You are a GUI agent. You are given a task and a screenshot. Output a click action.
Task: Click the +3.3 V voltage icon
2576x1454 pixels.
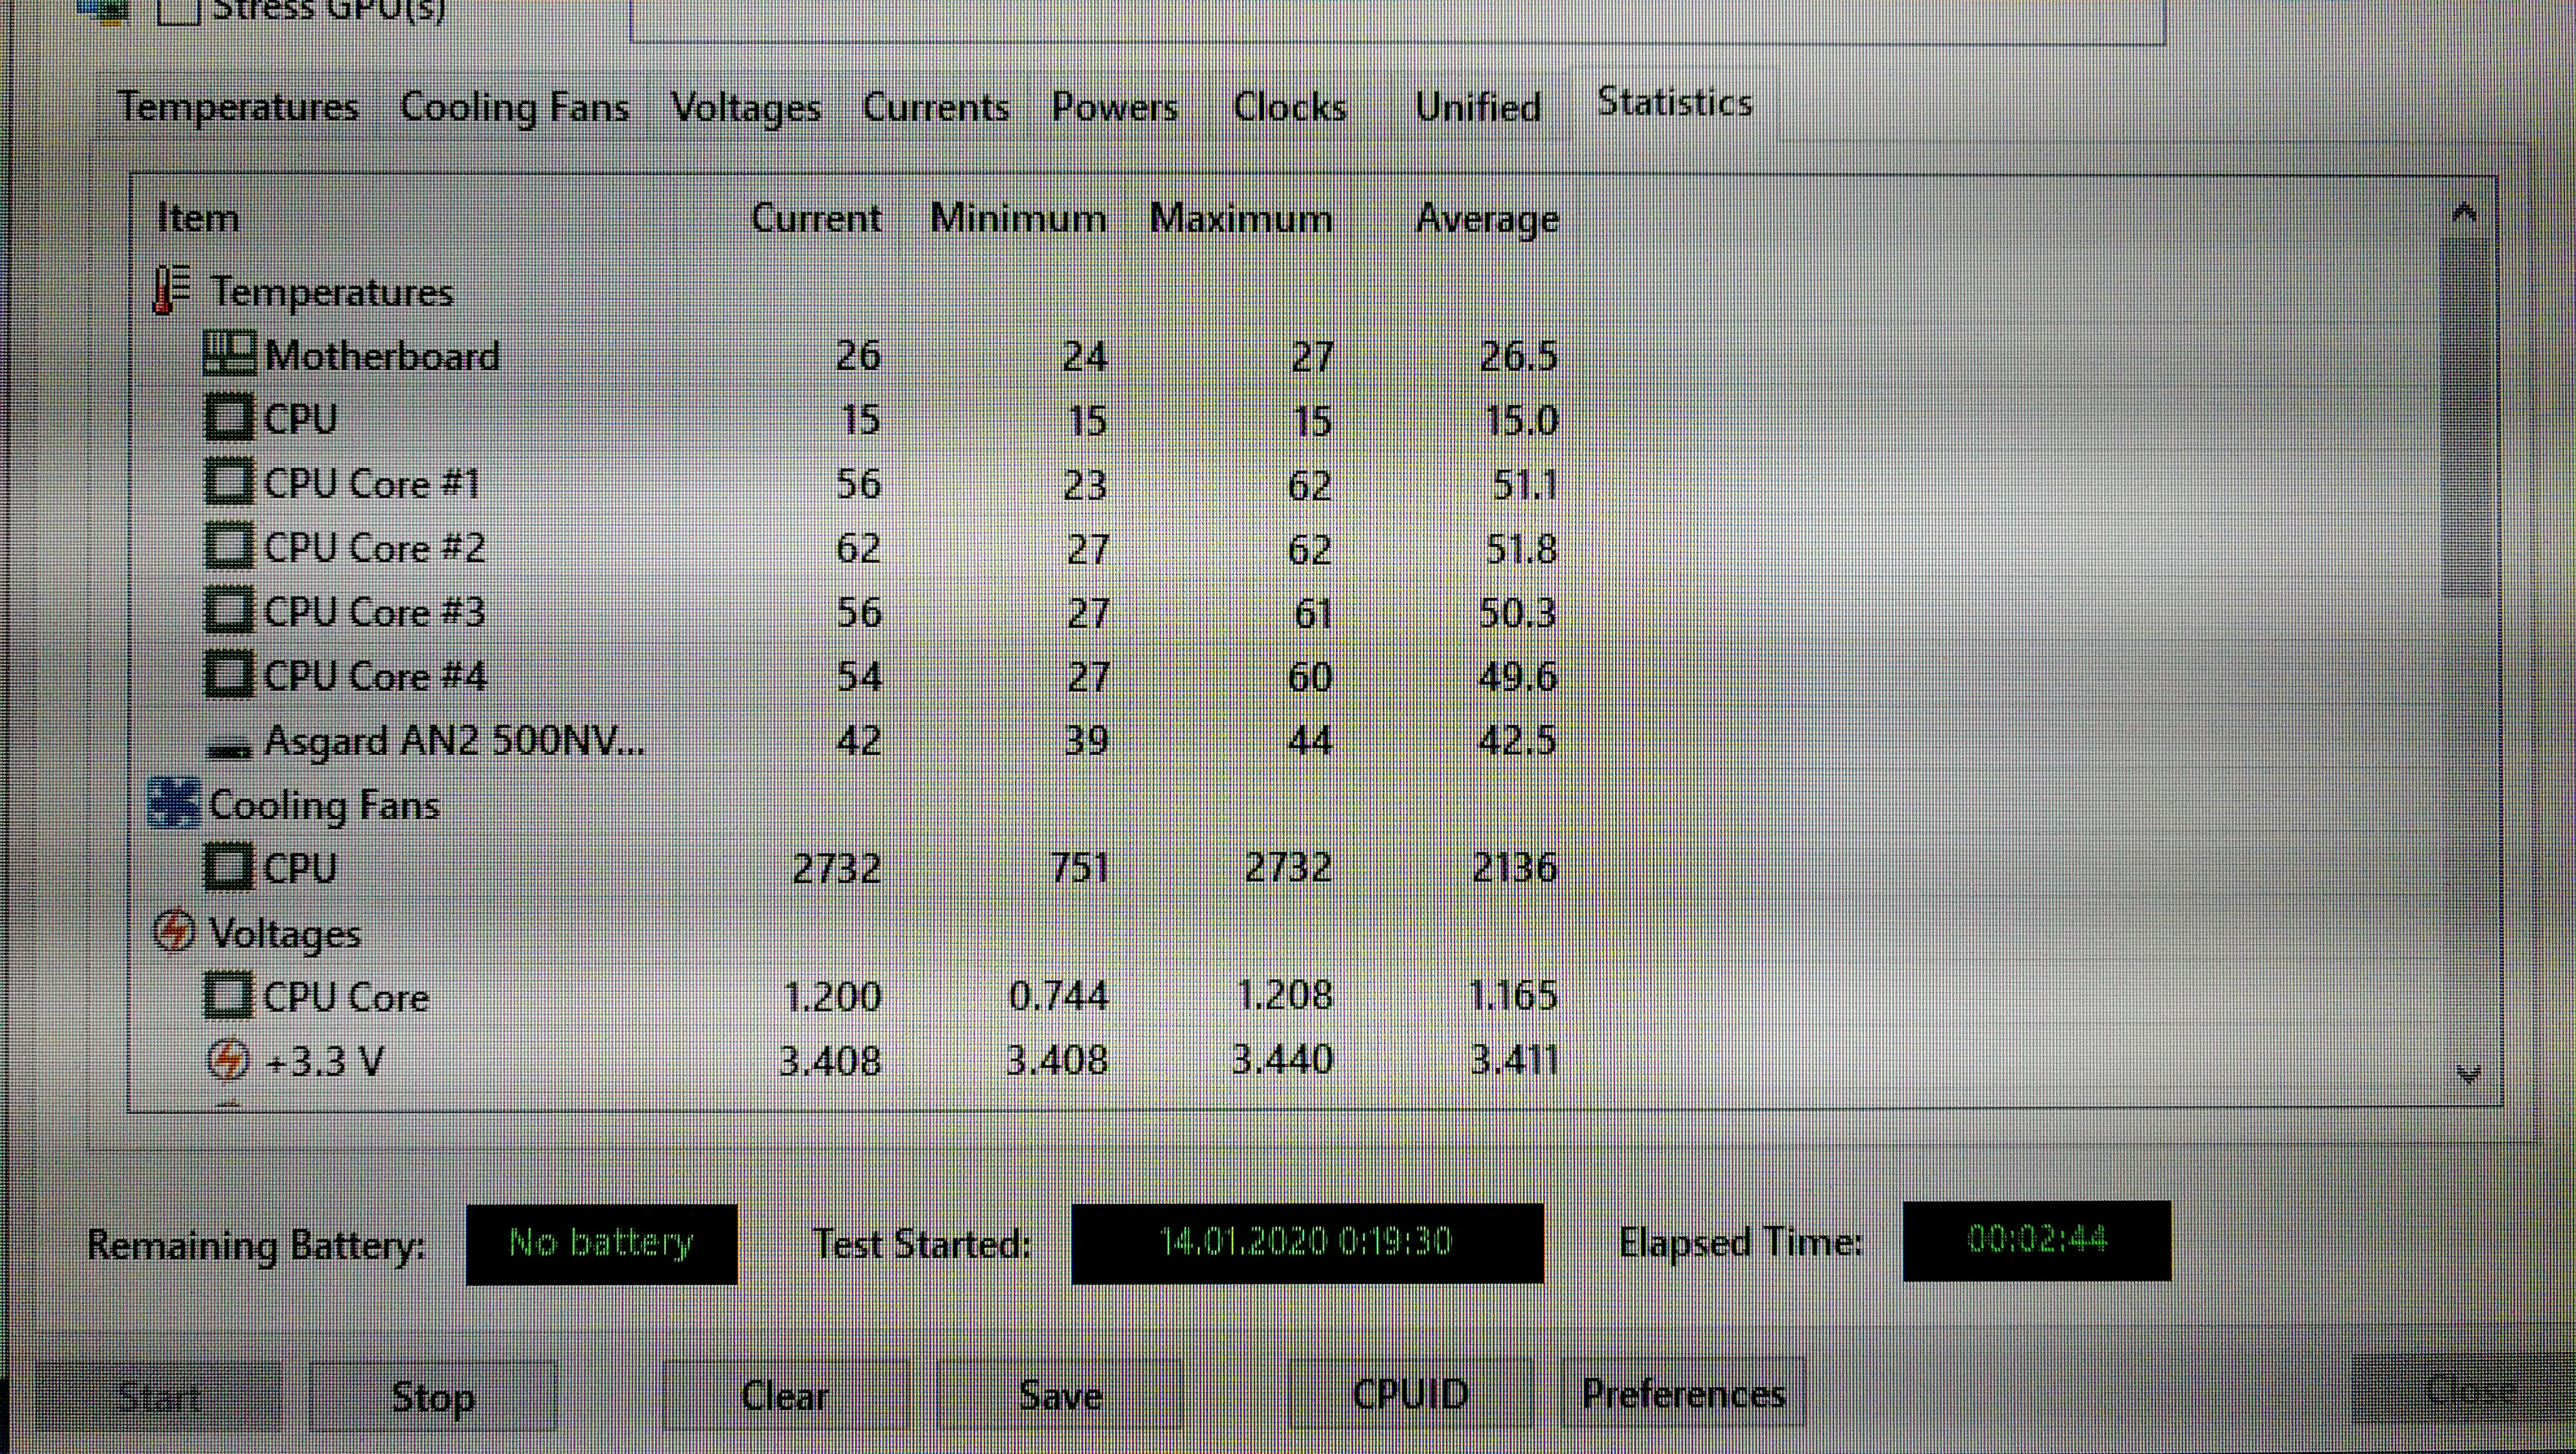tap(228, 1059)
